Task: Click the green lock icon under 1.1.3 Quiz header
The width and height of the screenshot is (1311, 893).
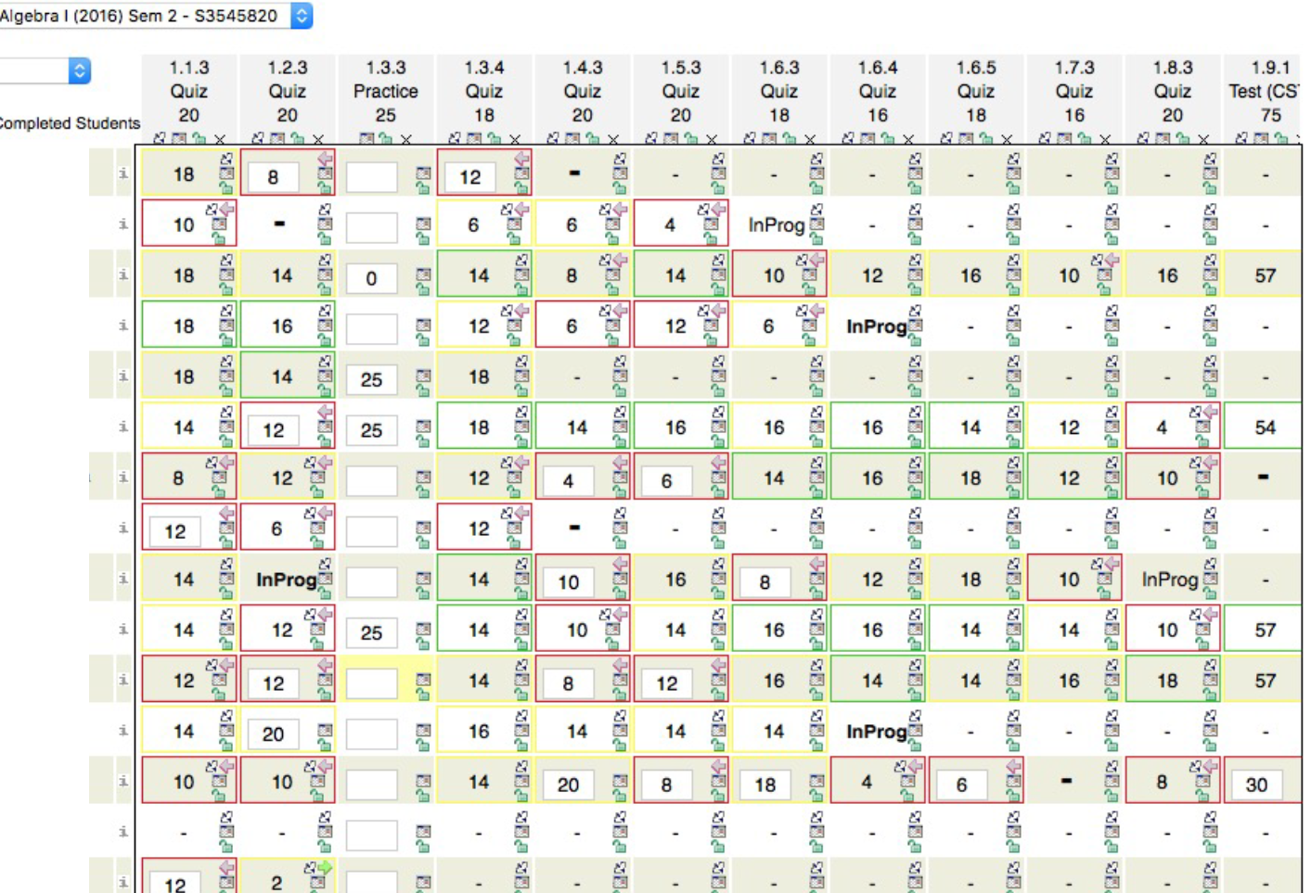Action: pos(199,139)
